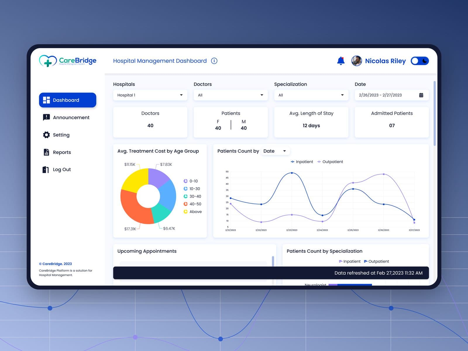
Task: Select the Dashboard menu item
Action: pyautogui.click(x=68, y=100)
